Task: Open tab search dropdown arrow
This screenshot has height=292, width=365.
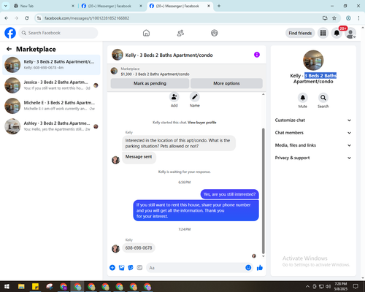Action: (6, 6)
